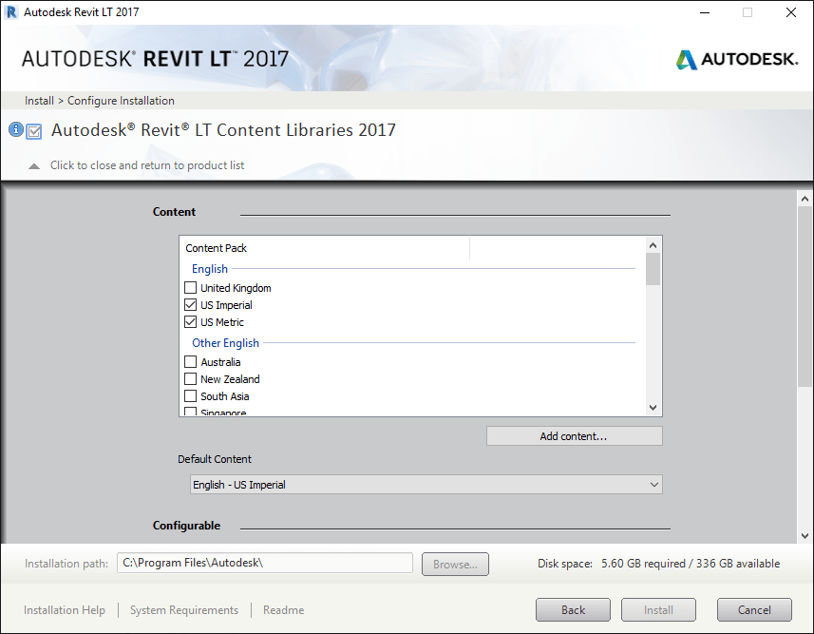This screenshot has width=814, height=634.
Task: Click the Other English group header
Action: tap(225, 343)
